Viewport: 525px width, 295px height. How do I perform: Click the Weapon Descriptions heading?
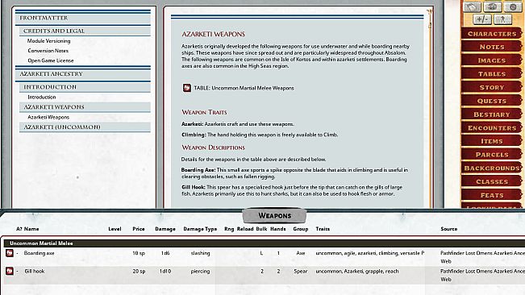coord(213,147)
